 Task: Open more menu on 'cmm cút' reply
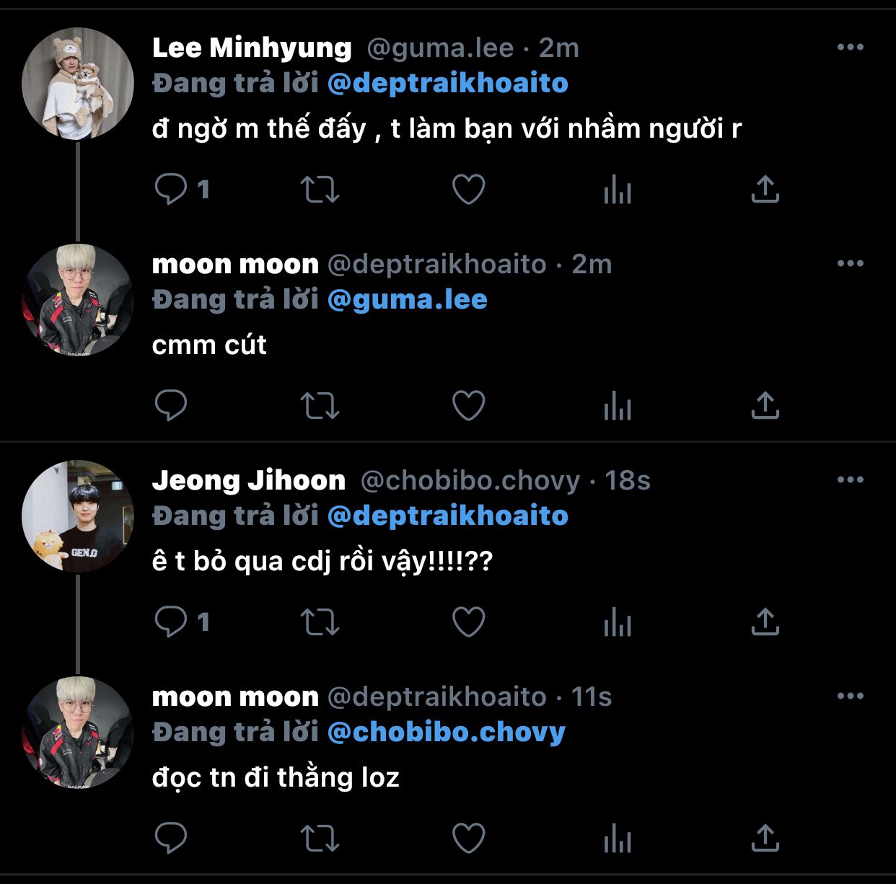tap(850, 264)
